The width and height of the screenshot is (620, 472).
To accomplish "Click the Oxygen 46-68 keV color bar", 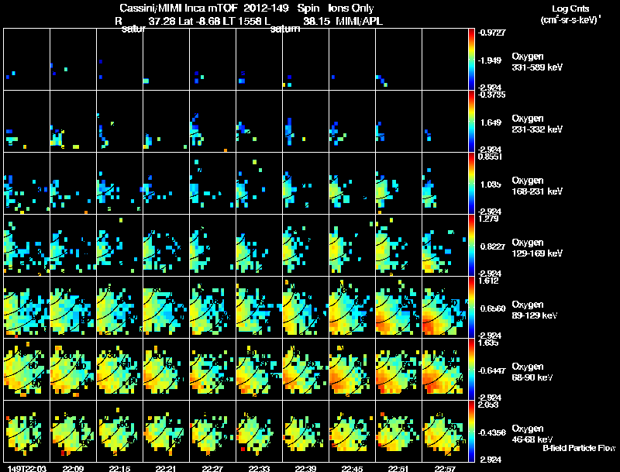I will [471, 431].
